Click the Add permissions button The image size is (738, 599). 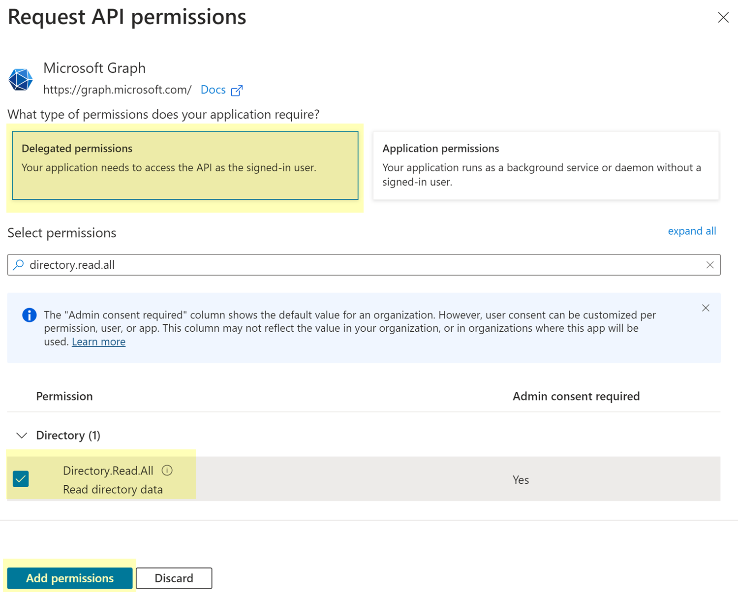pyautogui.click(x=70, y=578)
